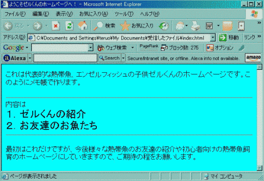
Task: Open the Alexa Search button dropdown arrow
Action: (x=123, y=58)
